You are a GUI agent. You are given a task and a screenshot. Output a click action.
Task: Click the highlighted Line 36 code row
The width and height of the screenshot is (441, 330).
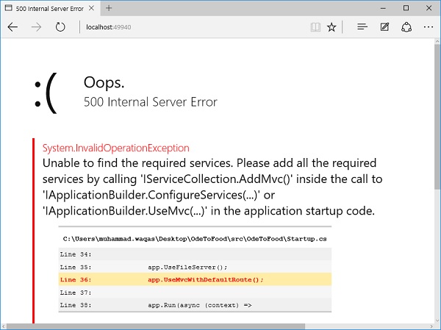point(195,279)
